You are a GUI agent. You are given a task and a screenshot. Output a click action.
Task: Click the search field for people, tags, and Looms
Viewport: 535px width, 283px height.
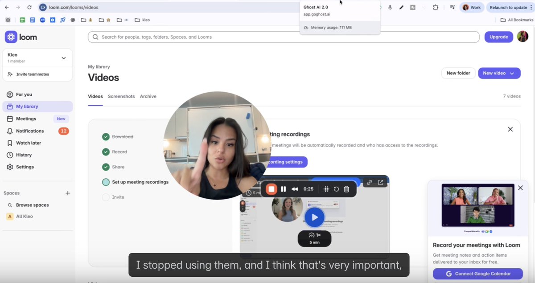(284, 37)
